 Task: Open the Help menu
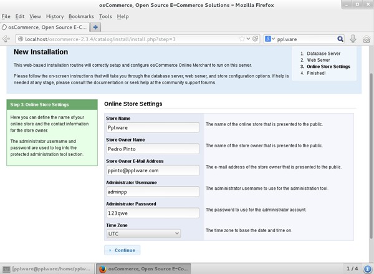click(x=123, y=16)
